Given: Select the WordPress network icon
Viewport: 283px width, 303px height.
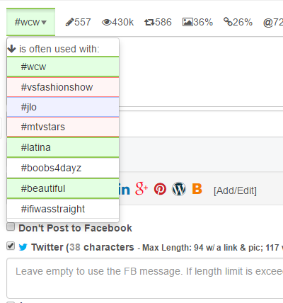Looking at the screenshot, I should (x=179, y=189).
